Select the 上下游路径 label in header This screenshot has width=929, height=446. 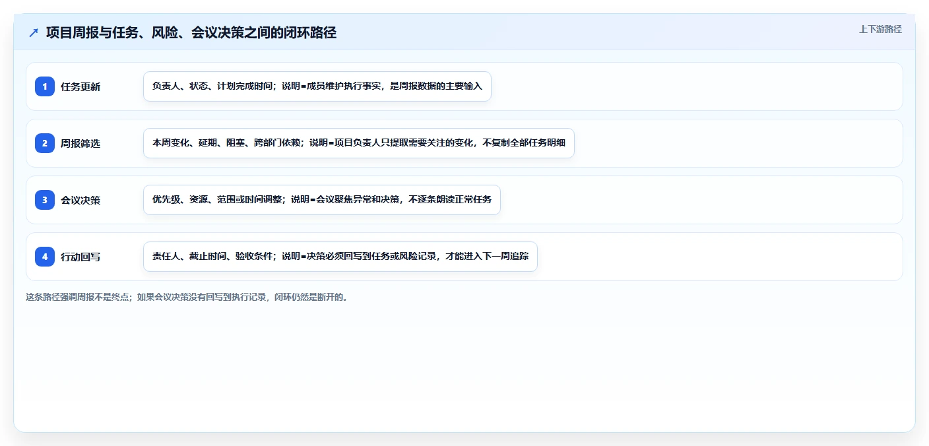coord(880,30)
